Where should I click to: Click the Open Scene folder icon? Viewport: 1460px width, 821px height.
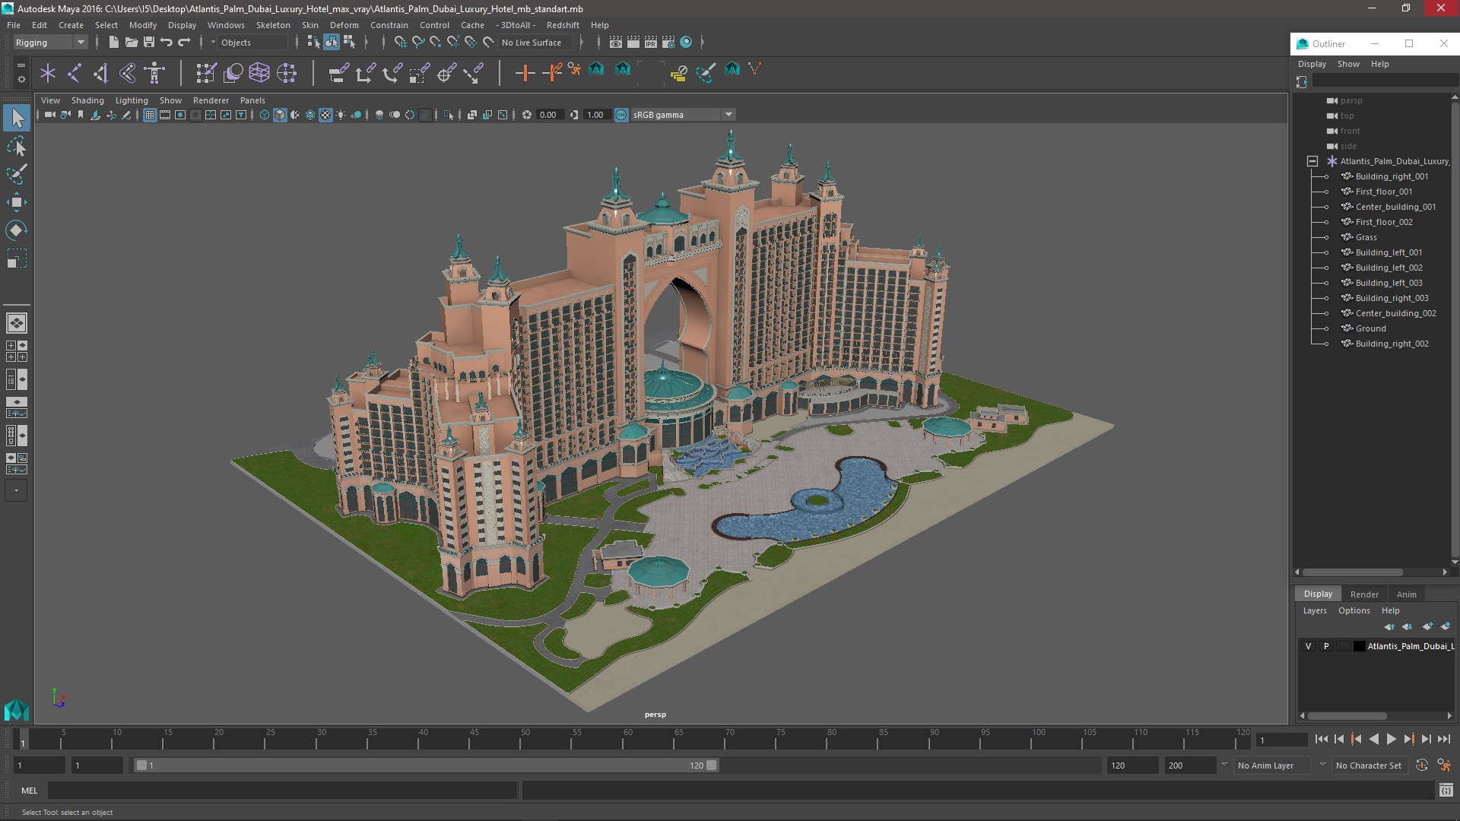coord(131,43)
